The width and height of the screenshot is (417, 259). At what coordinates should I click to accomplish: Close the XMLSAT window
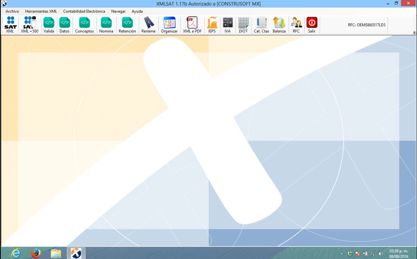tap(408, 3)
